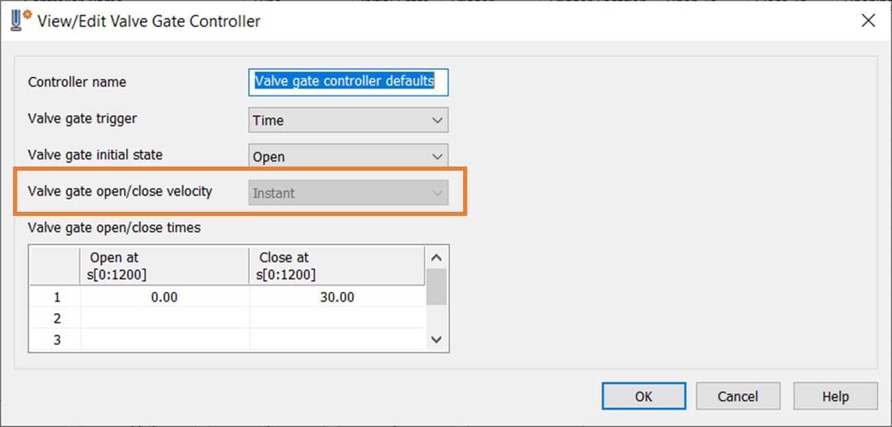The image size is (892, 427).
Task: Click the Open at column header
Action: pyautogui.click(x=164, y=266)
